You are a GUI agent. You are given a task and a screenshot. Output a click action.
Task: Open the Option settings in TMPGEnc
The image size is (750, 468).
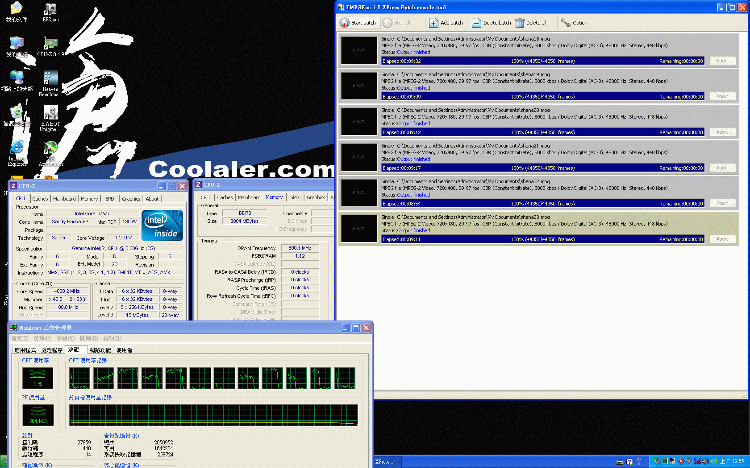click(574, 23)
